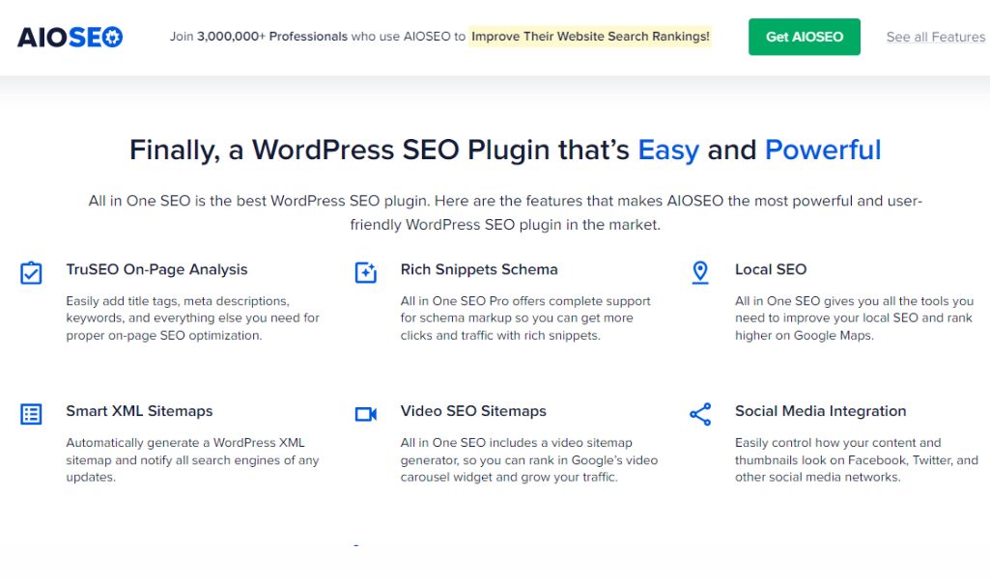
Task: Select the Local SEO heading
Action: (771, 269)
